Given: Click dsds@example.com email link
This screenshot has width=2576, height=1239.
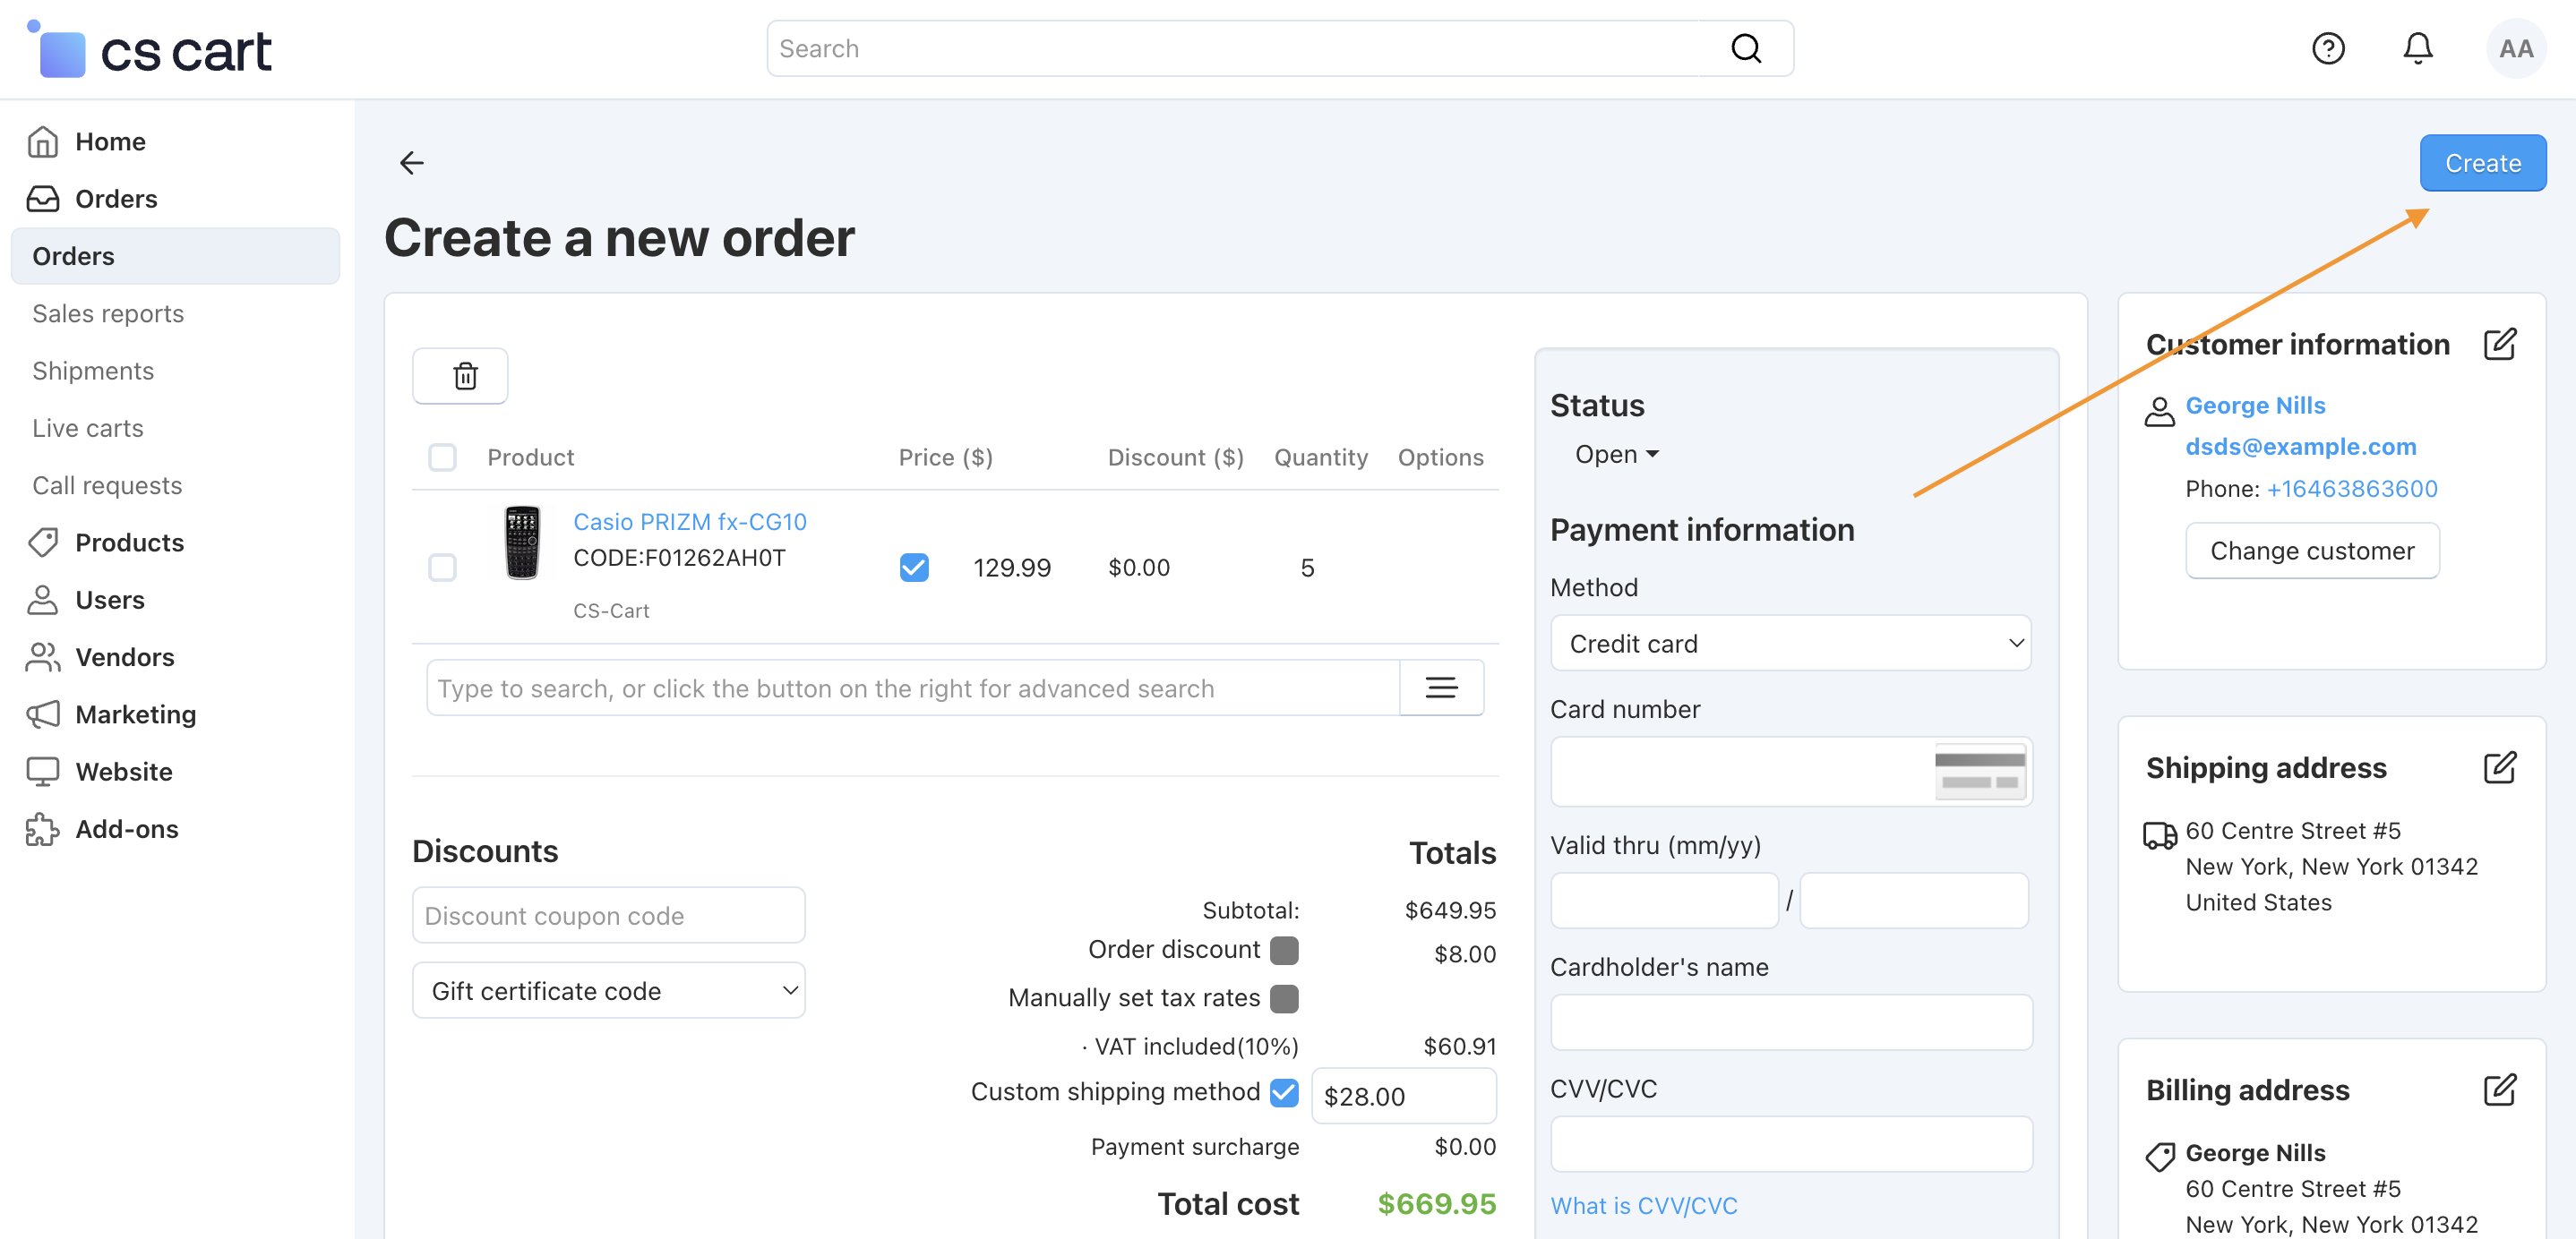Looking at the screenshot, I should coord(2300,447).
